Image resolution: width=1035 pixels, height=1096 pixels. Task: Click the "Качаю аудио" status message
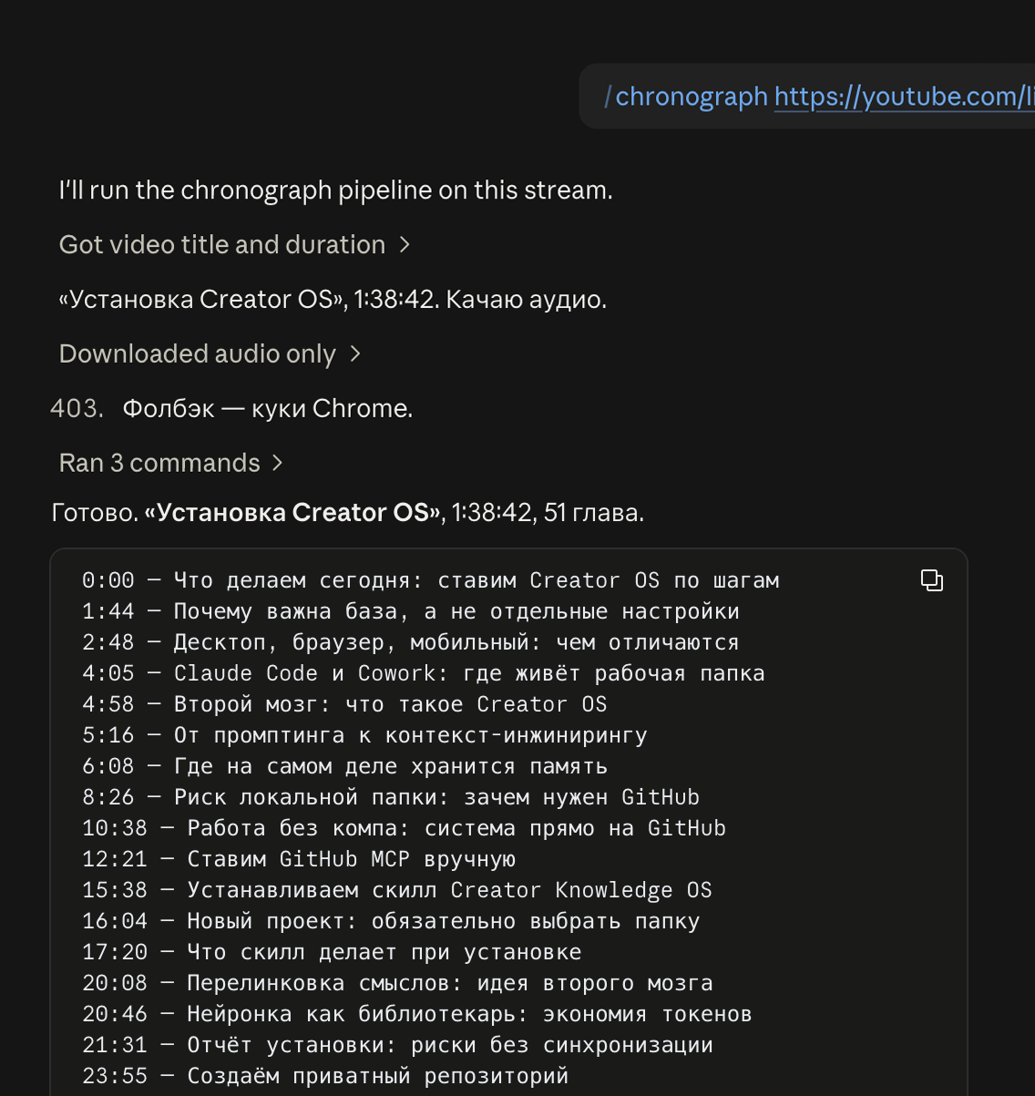point(526,300)
